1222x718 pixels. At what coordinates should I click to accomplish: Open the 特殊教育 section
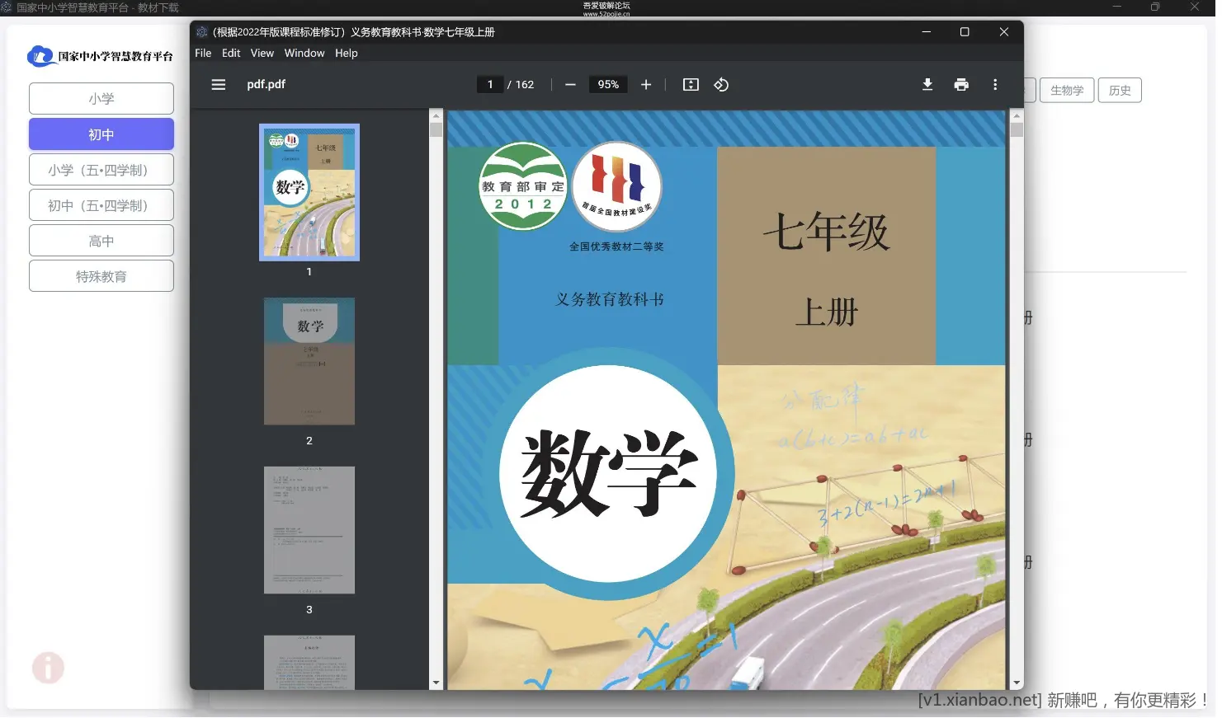(x=101, y=275)
